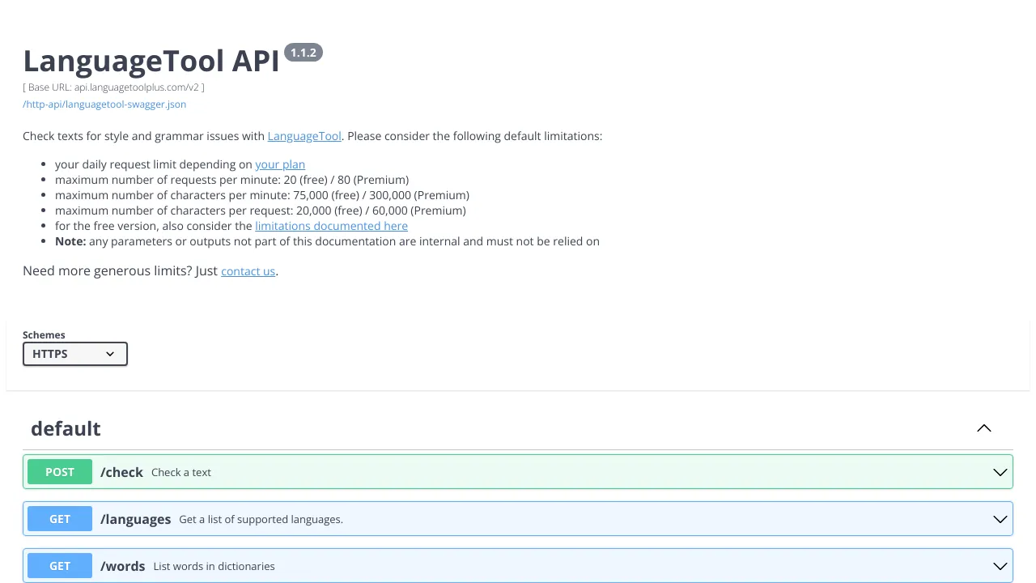This screenshot has height=583, width=1036.
Task: Follow the LanguageTool hyperlink
Action: coord(304,136)
